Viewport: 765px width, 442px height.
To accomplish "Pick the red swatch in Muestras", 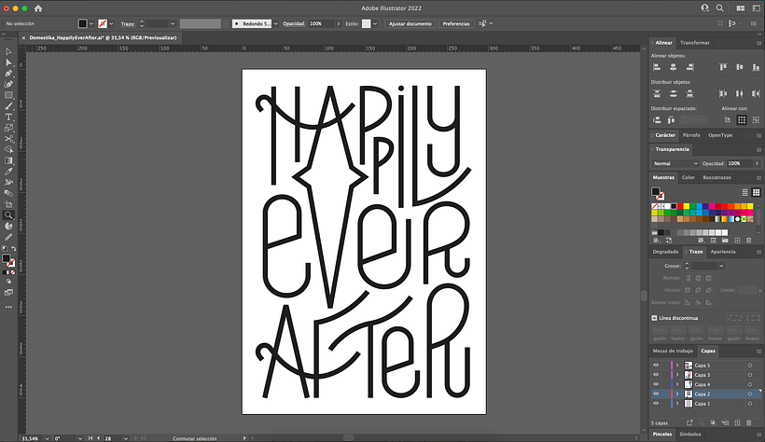I will pyautogui.click(x=680, y=207).
